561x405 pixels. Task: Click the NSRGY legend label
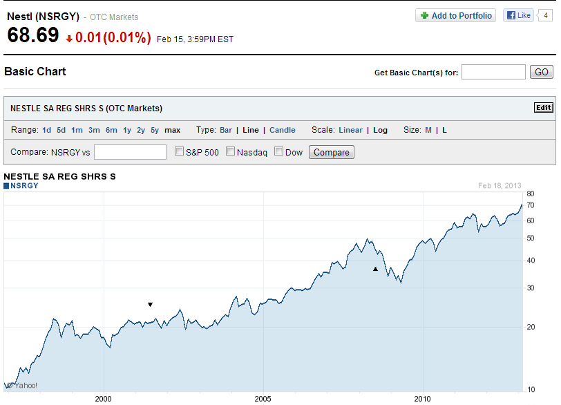(x=24, y=186)
